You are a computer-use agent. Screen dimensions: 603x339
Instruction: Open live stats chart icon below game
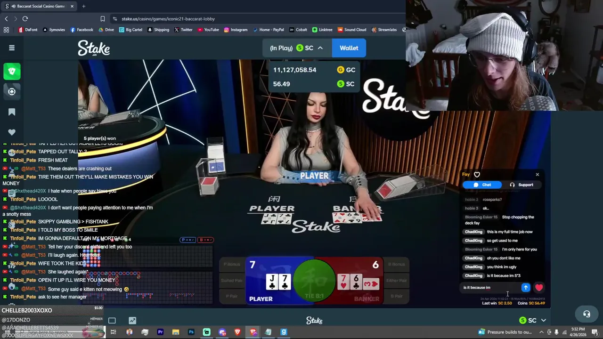[x=132, y=321]
